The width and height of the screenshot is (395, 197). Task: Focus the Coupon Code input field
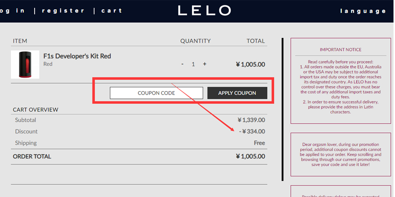click(x=156, y=93)
